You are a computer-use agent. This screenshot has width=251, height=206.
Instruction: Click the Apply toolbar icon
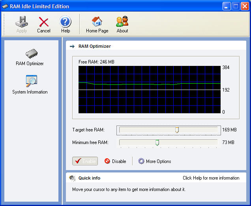22,24
